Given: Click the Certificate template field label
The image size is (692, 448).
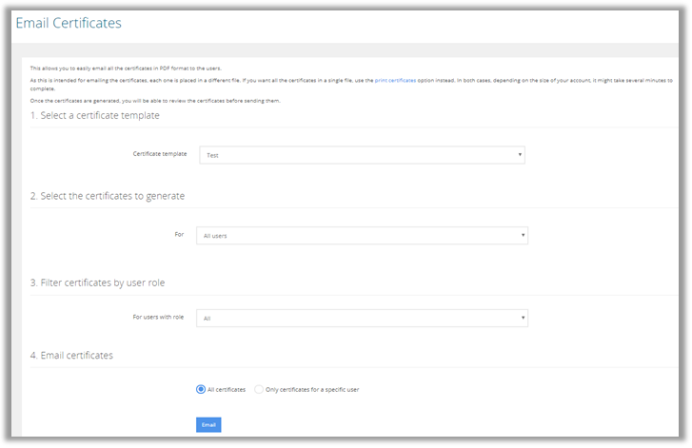Looking at the screenshot, I should point(160,154).
